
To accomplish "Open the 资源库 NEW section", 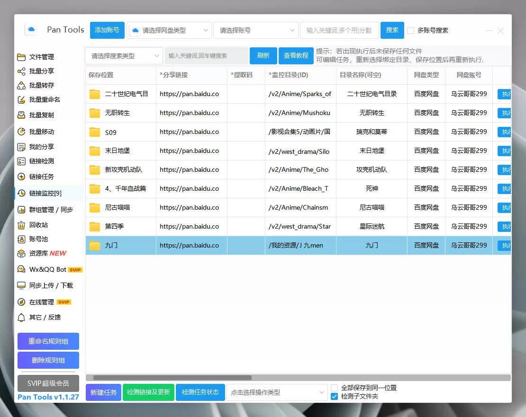I will 48,254.
